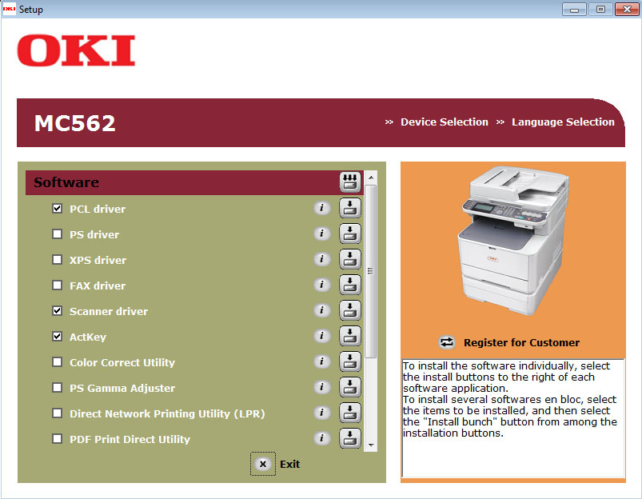Install the Scanner driver via its install icon
This screenshot has width=642, height=499.
[x=349, y=310]
